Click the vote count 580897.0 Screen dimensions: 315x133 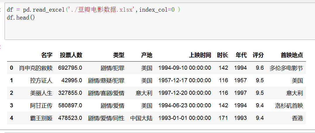[x=70, y=106]
